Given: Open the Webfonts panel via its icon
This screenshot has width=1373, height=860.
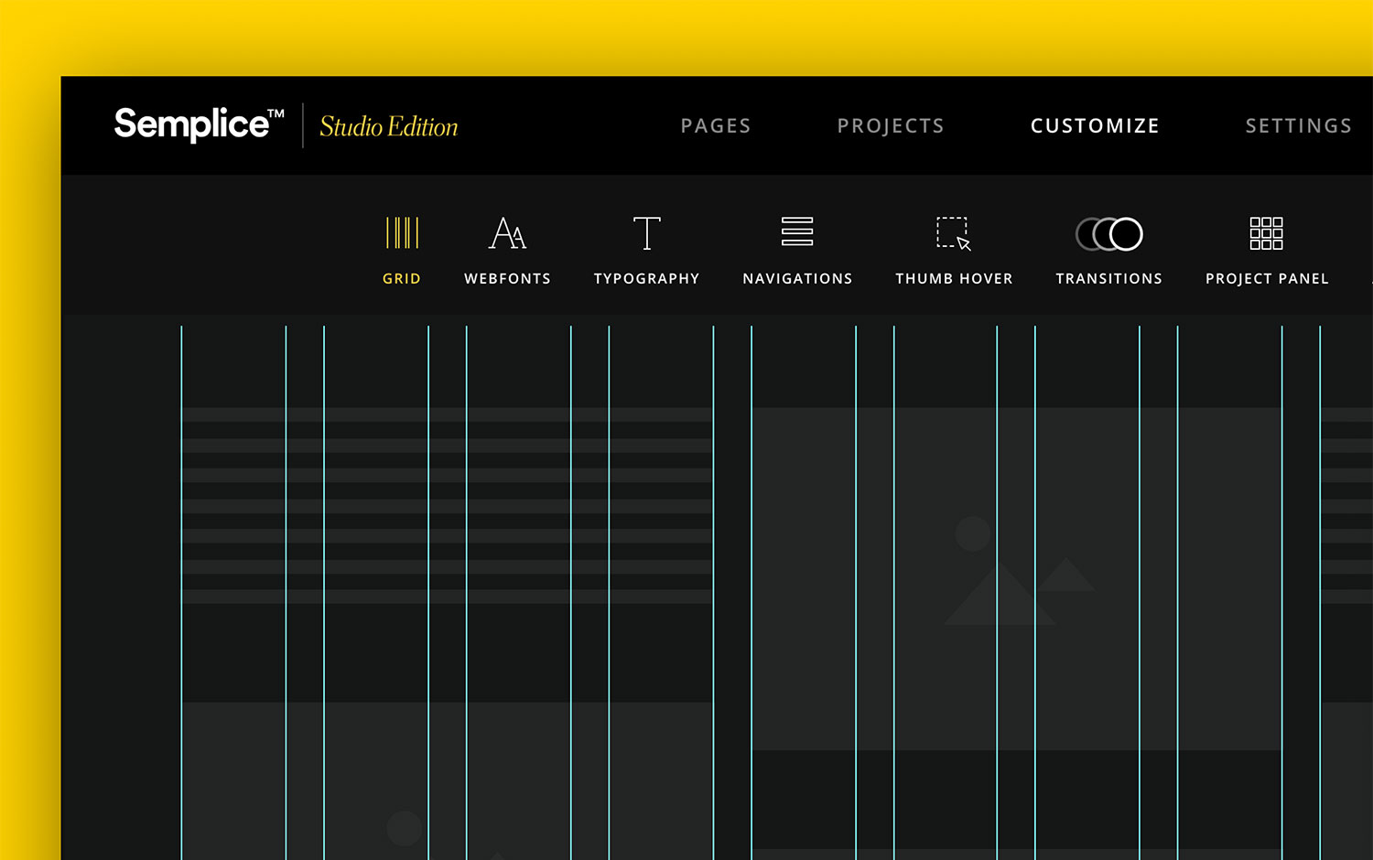Looking at the screenshot, I should point(507,233).
